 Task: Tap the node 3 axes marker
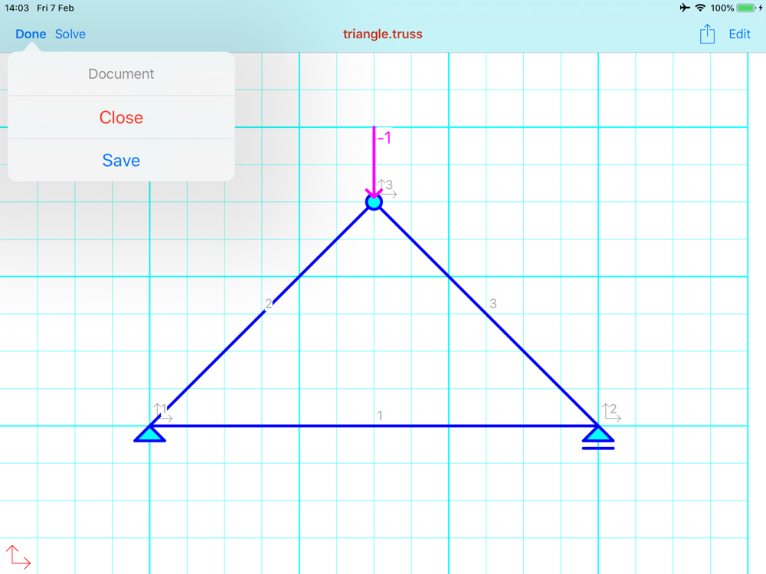[387, 188]
